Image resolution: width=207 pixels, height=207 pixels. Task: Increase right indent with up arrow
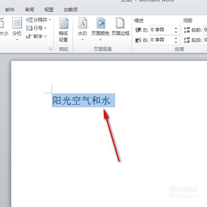coord(176,38)
